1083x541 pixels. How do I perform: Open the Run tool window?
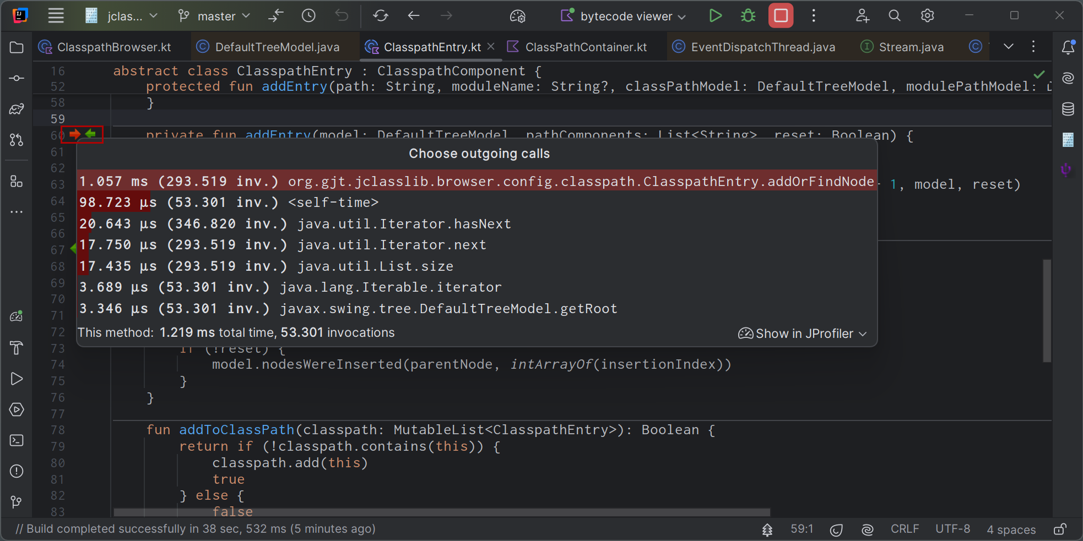(17, 379)
